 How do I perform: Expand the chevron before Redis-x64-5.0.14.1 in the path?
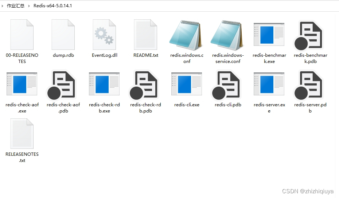29,6
